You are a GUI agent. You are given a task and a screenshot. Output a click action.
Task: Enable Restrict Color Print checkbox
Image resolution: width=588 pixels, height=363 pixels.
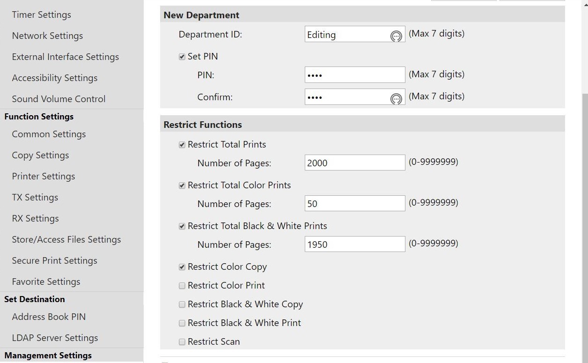(x=182, y=286)
